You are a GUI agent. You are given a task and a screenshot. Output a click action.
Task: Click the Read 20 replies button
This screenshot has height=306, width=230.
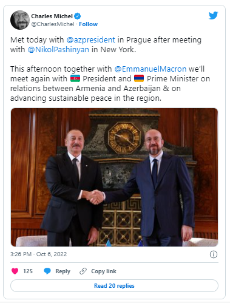(114, 286)
